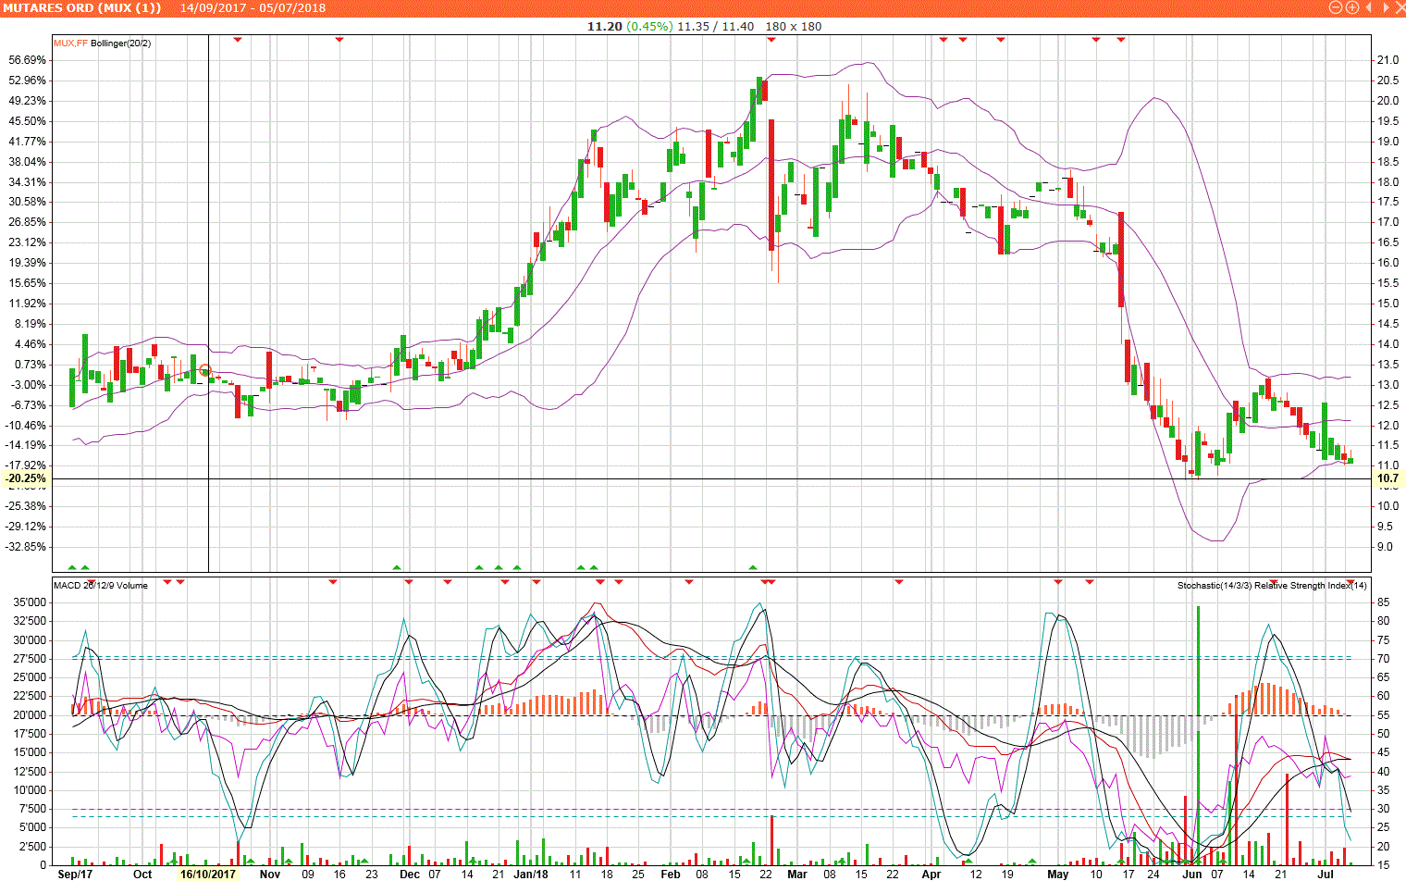The width and height of the screenshot is (1406, 881).
Task: Click the "Jan/18" date axis label
Action: (531, 874)
